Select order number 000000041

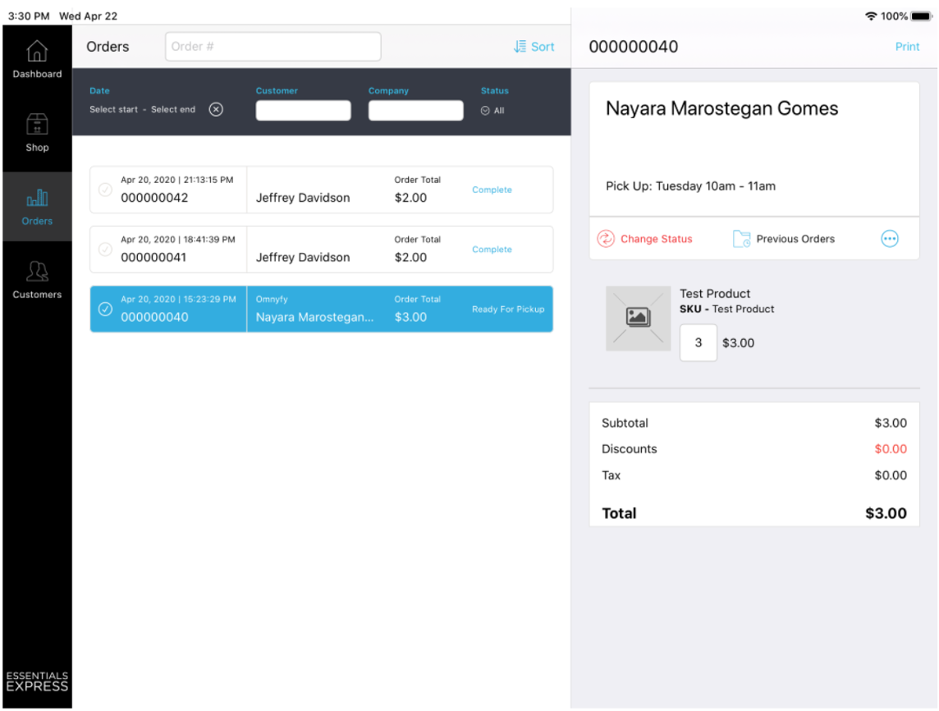click(153, 258)
